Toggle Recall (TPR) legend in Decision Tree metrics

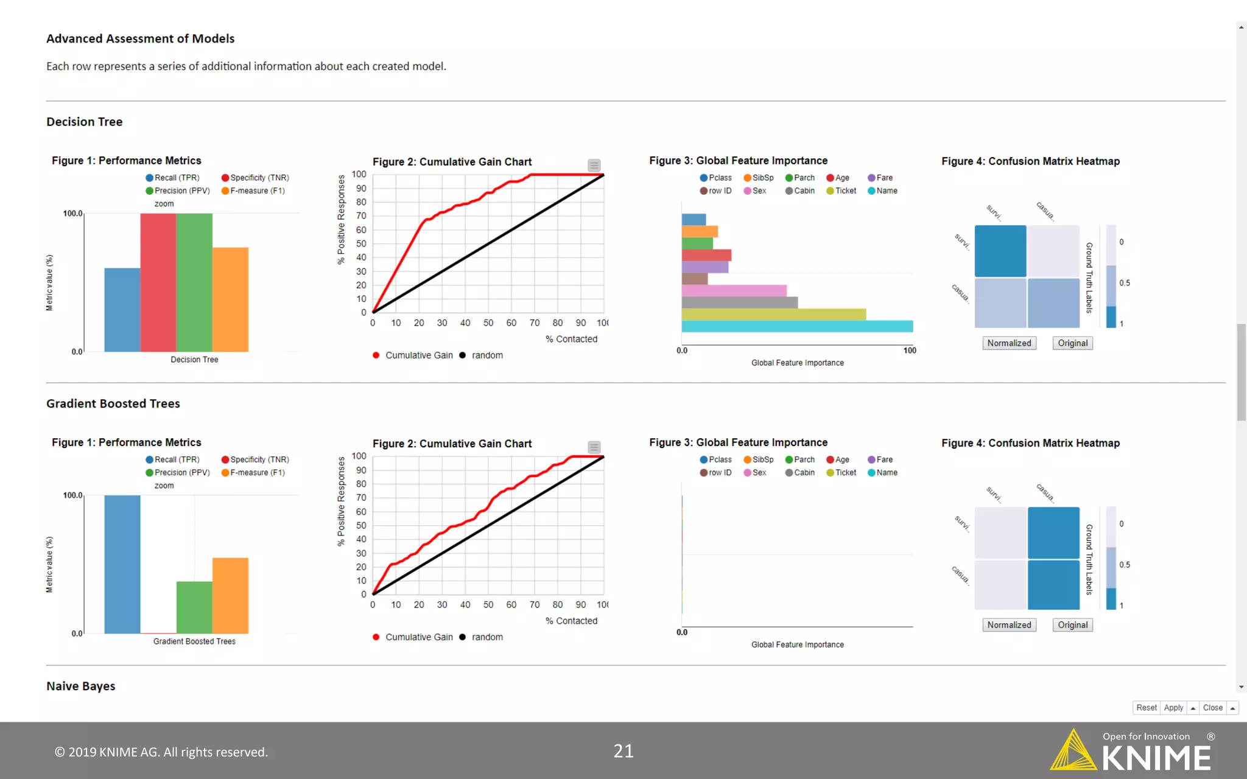[149, 178]
